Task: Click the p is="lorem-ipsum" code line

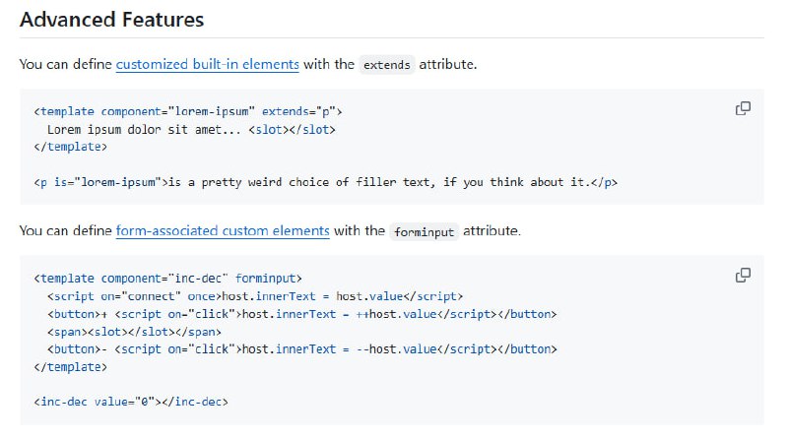Action: pyautogui.click(x=325, y=182)
